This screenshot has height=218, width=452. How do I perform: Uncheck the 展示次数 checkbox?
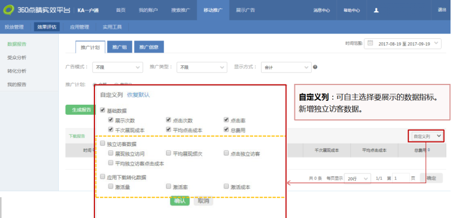click(110, 119)
